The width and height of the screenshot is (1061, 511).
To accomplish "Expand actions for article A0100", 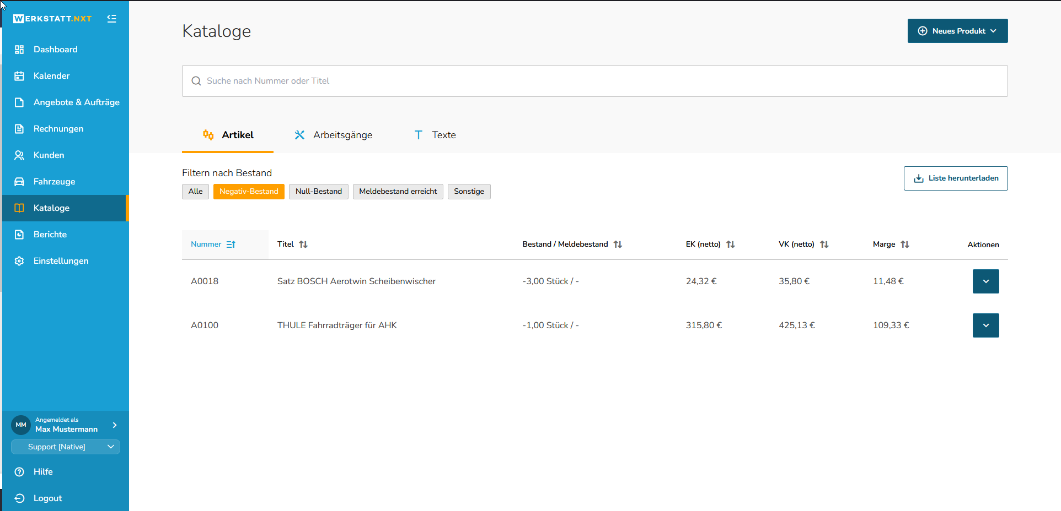I will pos(986,325).
